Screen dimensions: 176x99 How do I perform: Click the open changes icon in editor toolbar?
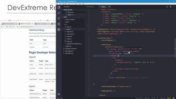click(x=167, y=7)
